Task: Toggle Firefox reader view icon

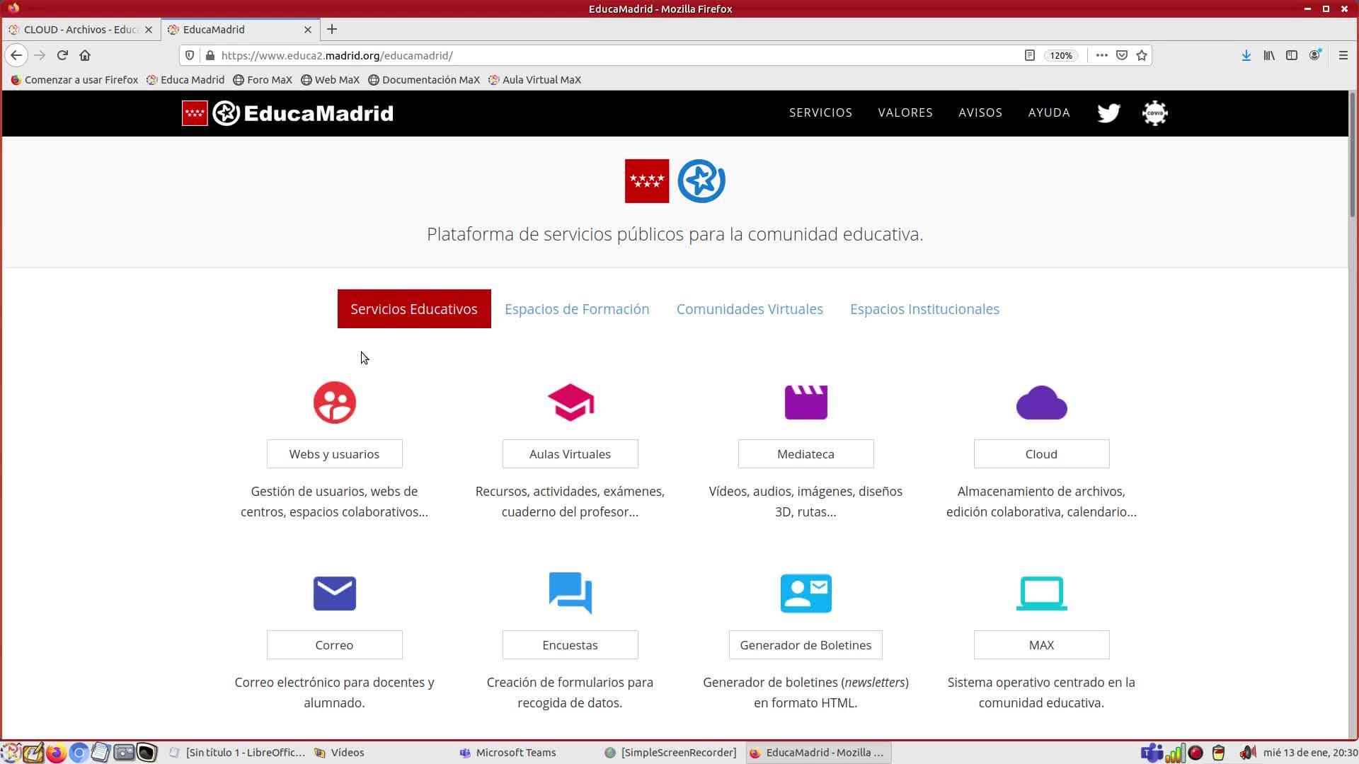Action: click(1030, 55)
